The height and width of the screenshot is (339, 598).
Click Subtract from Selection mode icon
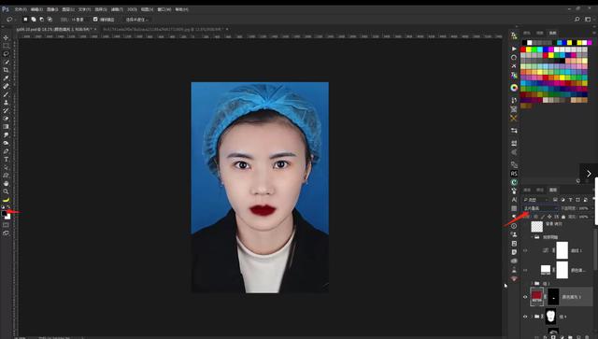pos(41,19)
